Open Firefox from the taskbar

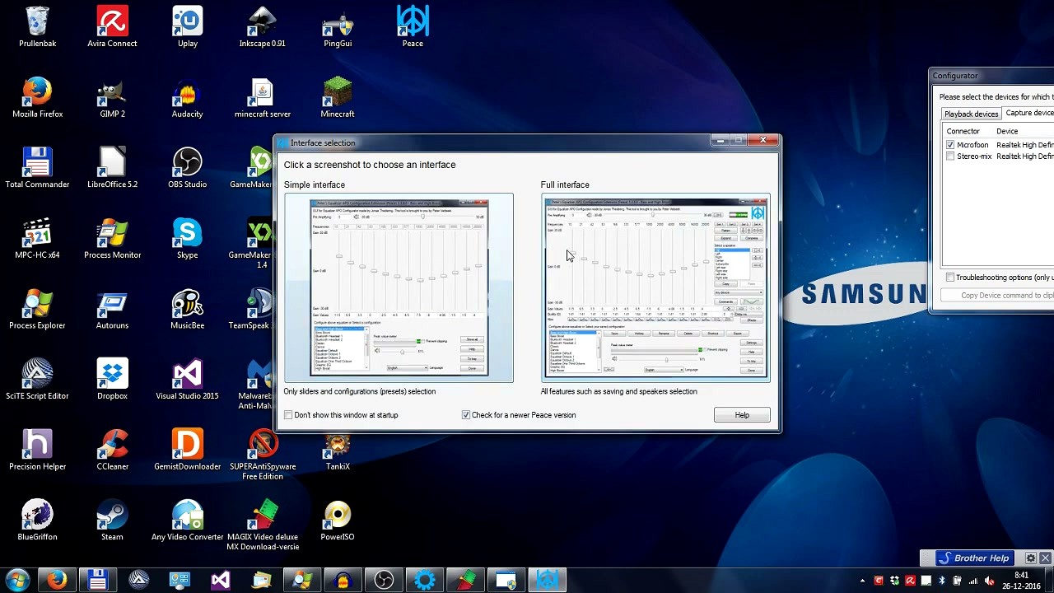(x=55, y=581)
